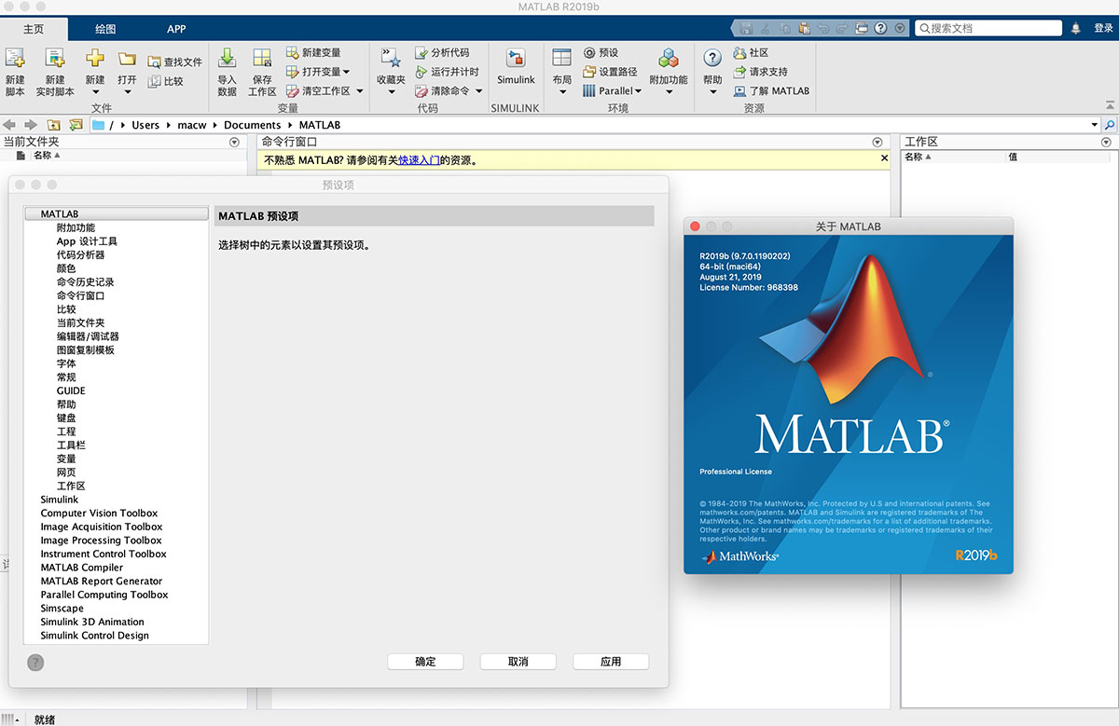
Task: Click 确定 (OK) in the preferences dialog
Action: [425, 662]
